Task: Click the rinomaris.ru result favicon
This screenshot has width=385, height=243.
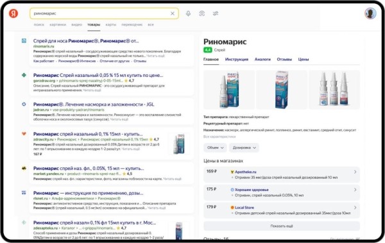Action: (x=24, y=41)
